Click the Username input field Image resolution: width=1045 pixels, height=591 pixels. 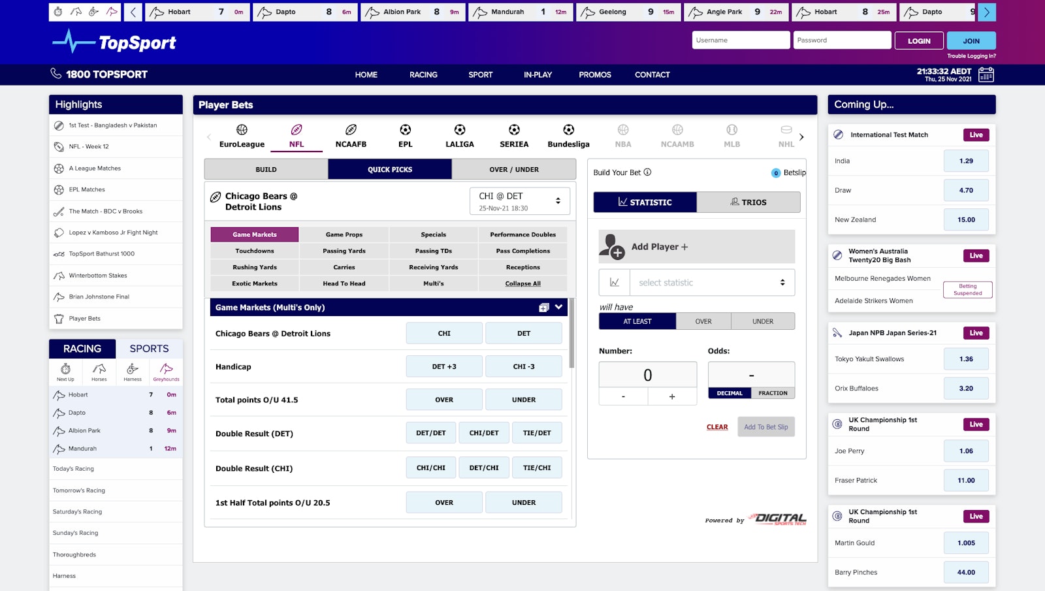(741, 40)
